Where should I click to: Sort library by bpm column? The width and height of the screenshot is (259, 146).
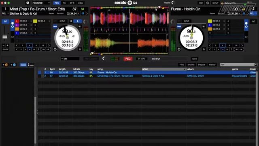(x=52, y=69)
